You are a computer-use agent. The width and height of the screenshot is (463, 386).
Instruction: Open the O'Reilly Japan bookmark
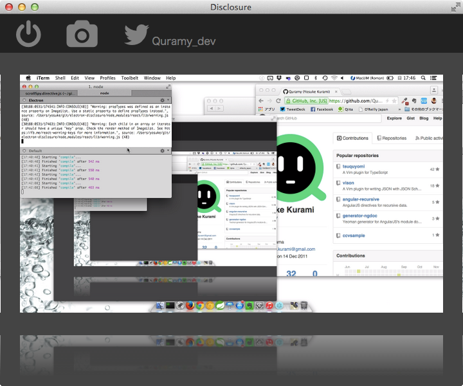[x=373, y=109]
